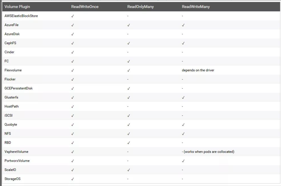Click AzureDisk ReadWriteOnce checkmark
Screen dimensions: 281x186
point(73,34)
